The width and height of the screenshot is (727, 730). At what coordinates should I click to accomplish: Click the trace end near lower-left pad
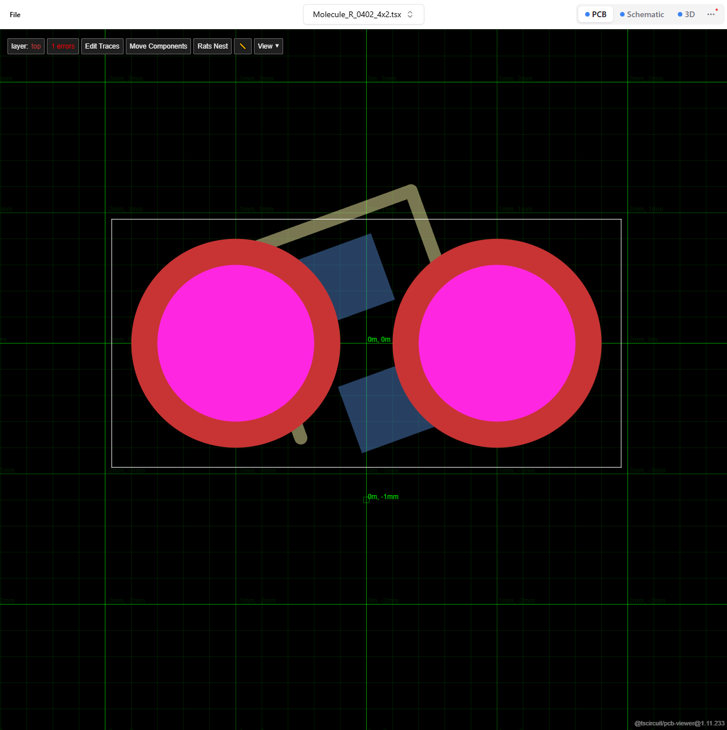[300, 437]
